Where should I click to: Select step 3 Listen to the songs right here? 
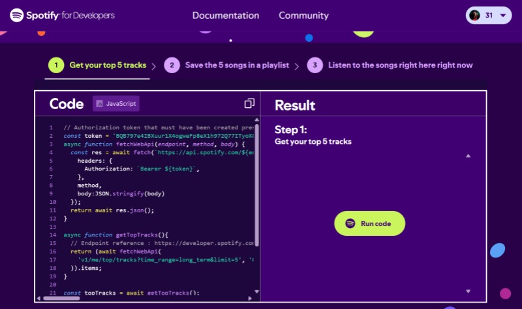coord(390,65)
